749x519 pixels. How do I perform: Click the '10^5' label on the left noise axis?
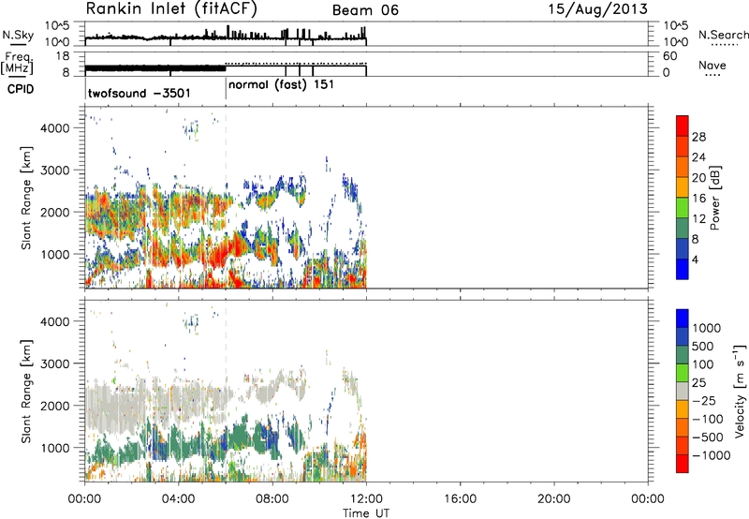pyautogui.click(x=57, y=25)
